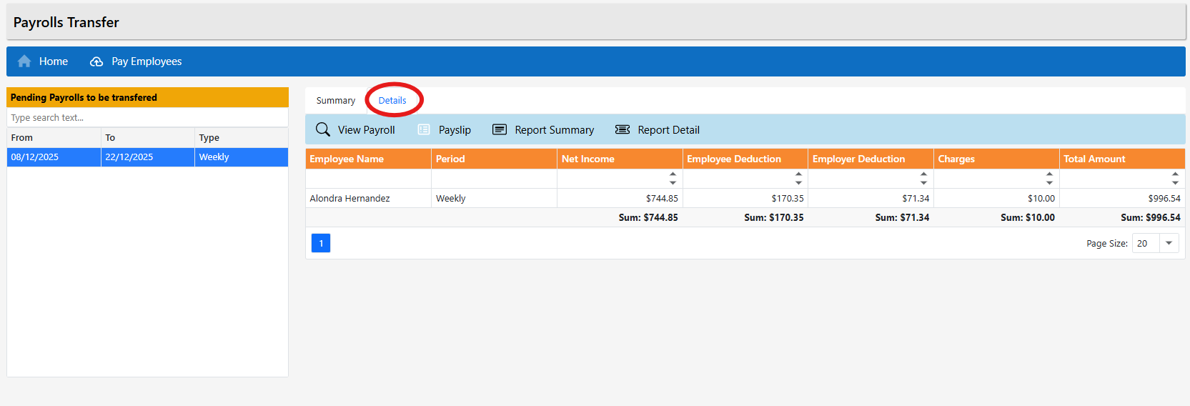Sort pending payrolls by To column
The image size is (1190, 406).
148,137
